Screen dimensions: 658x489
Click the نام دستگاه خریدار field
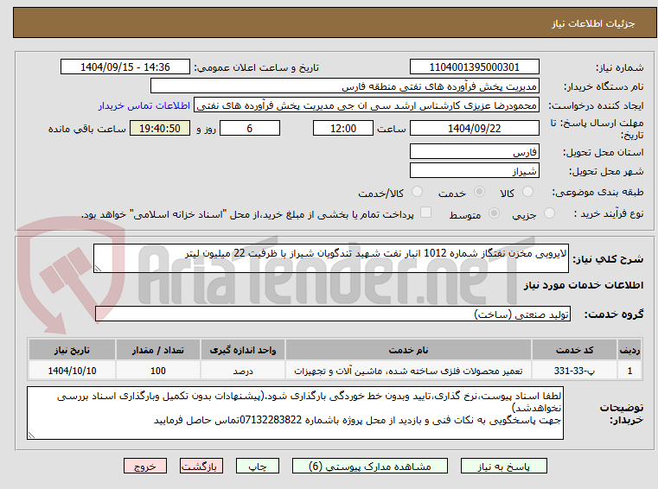[344, 86]
